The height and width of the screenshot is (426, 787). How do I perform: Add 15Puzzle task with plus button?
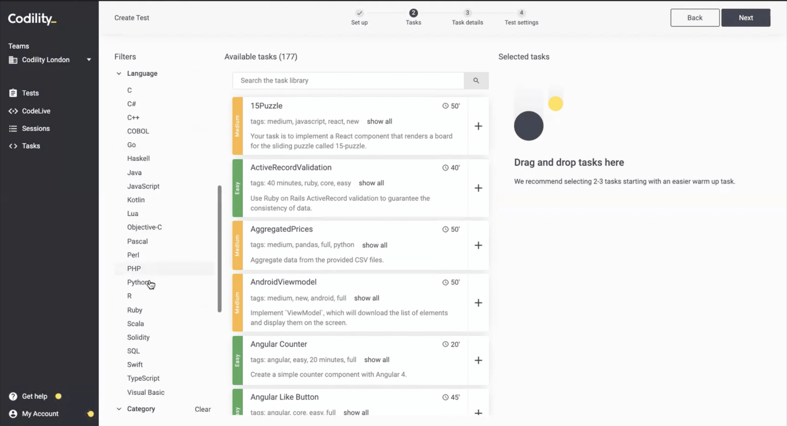[478, 126]
